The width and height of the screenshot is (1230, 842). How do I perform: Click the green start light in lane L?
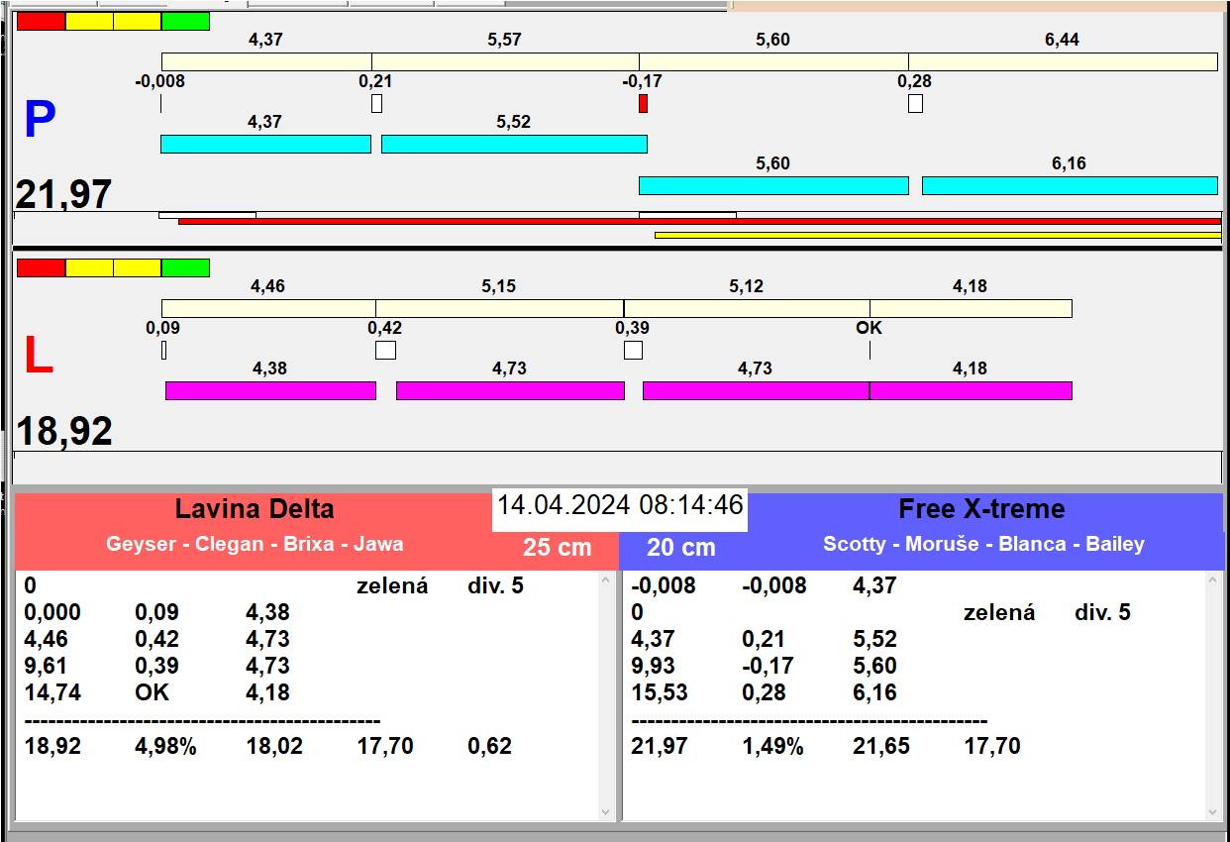(x=185, y=267)
